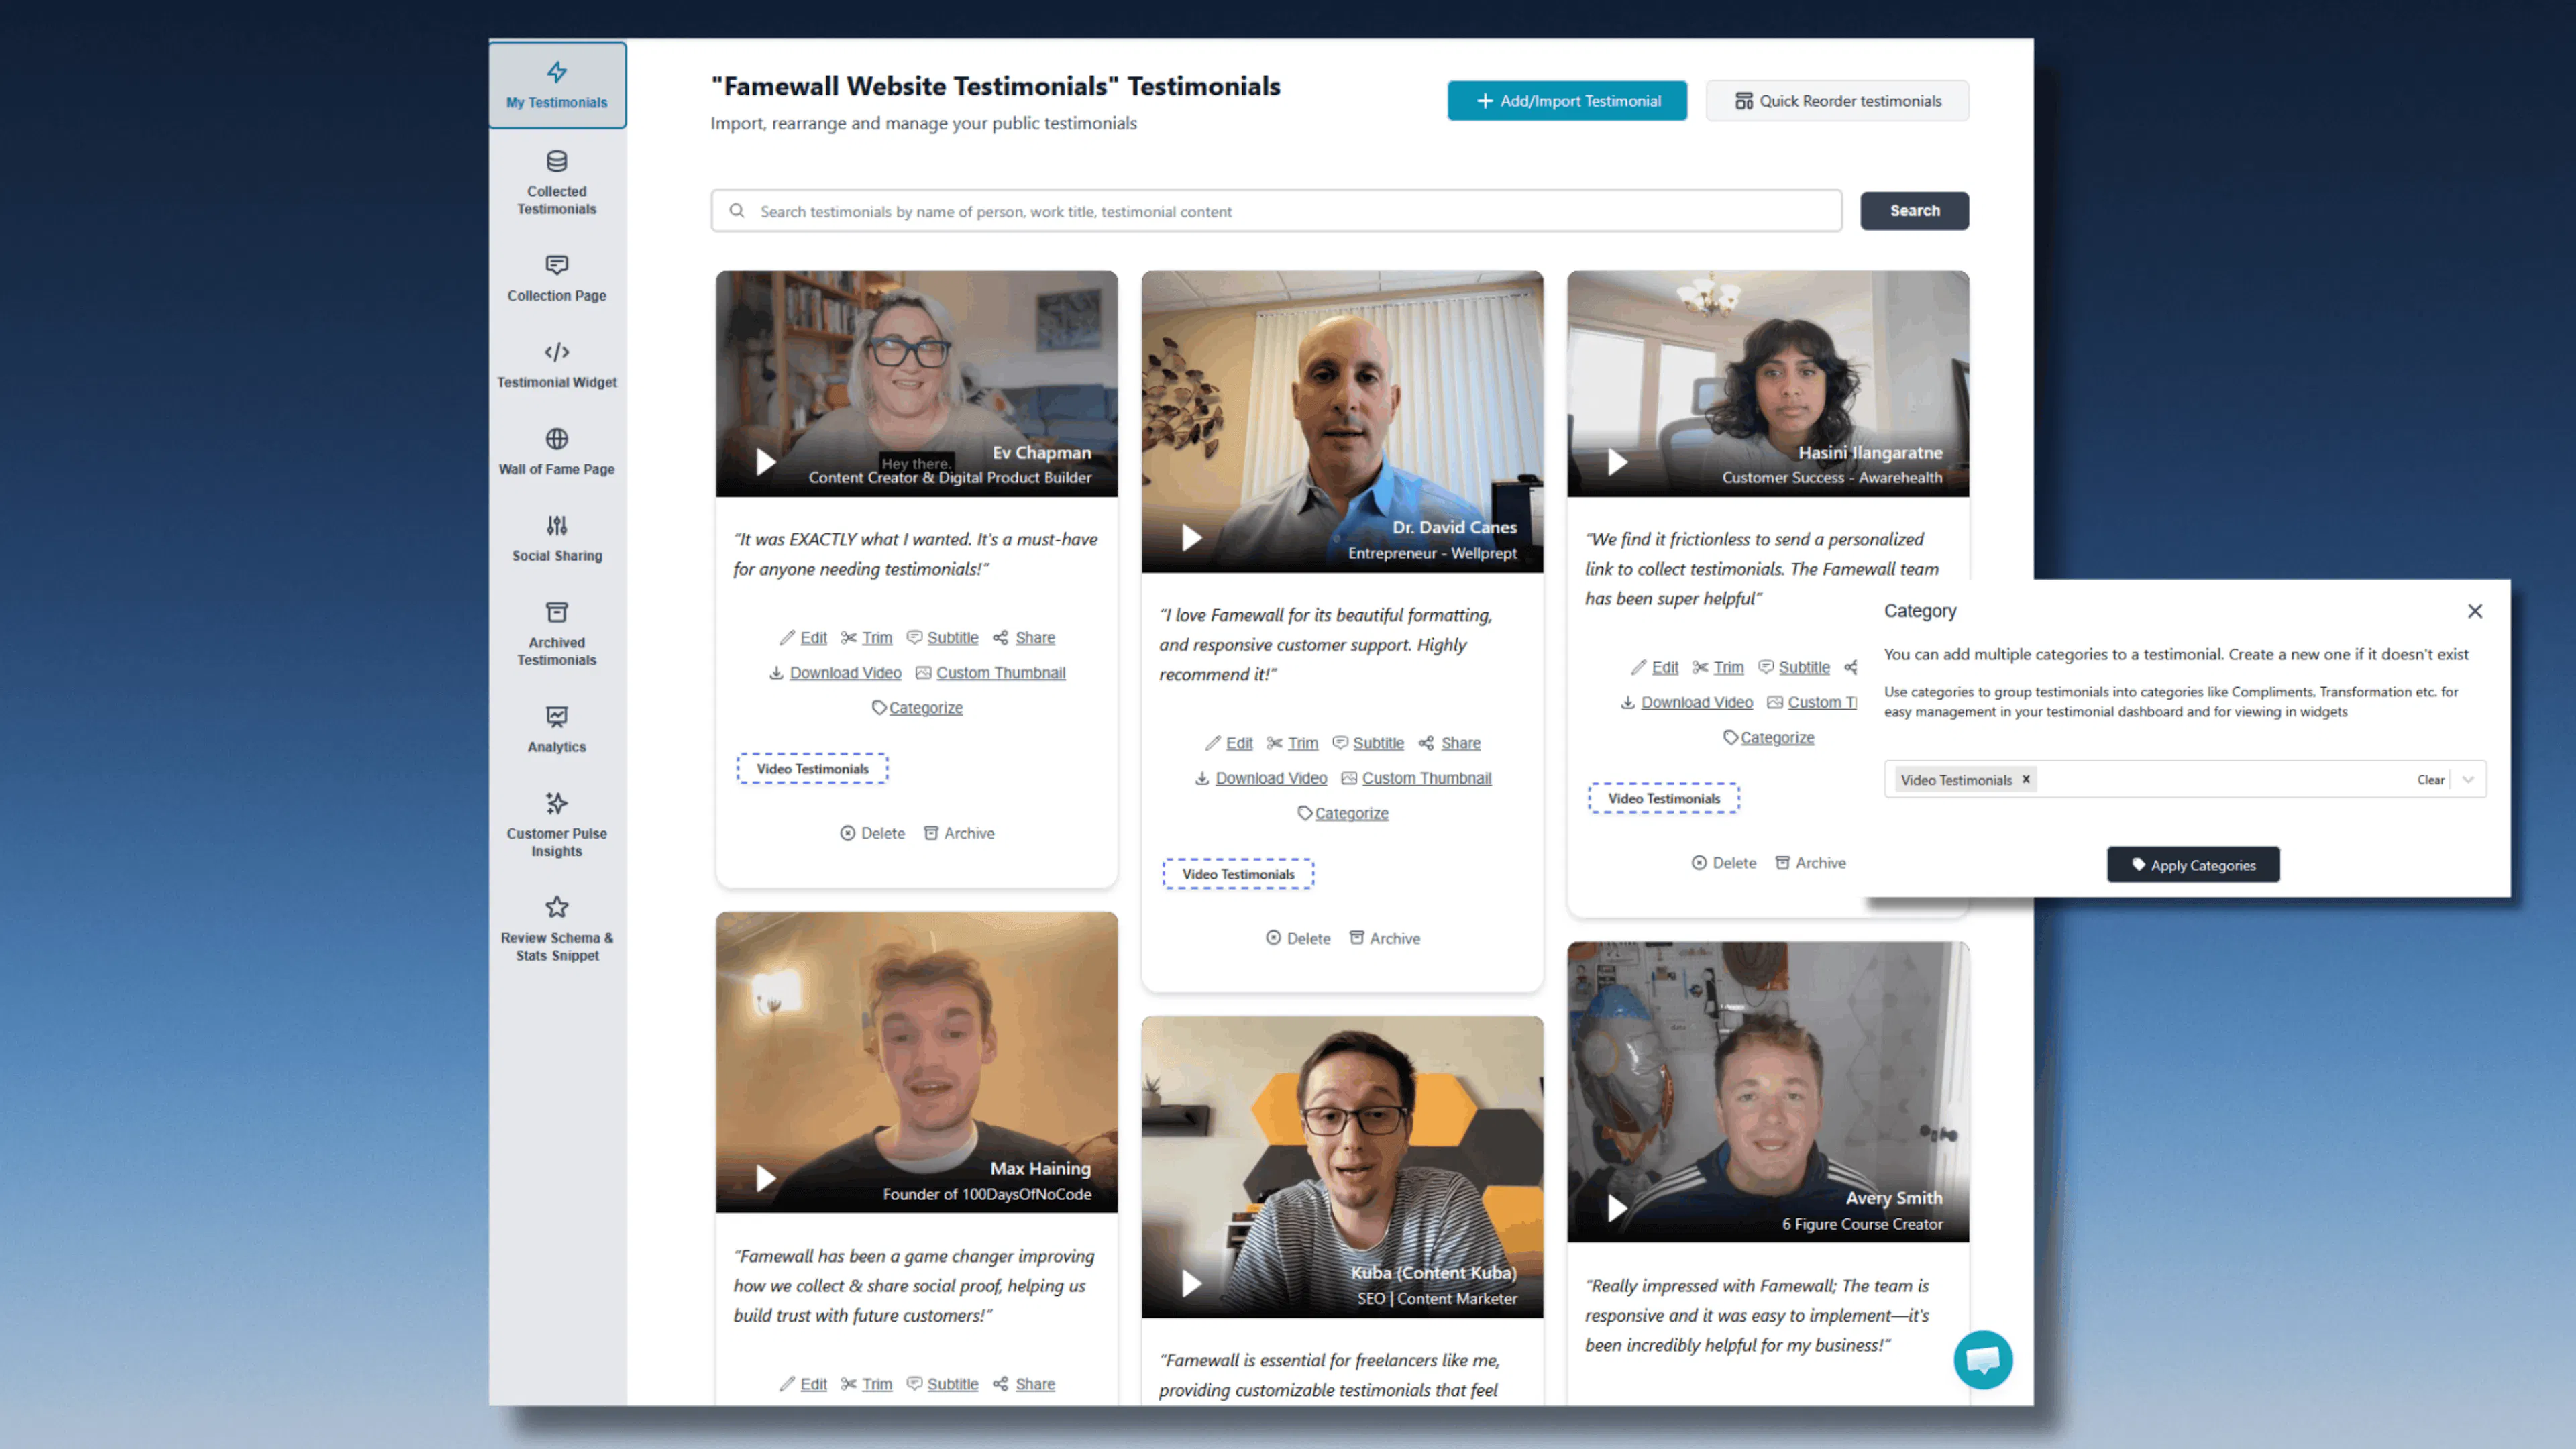Clear selected categories
This screenshot has width=2576, height=1449.
point(2431,780)
